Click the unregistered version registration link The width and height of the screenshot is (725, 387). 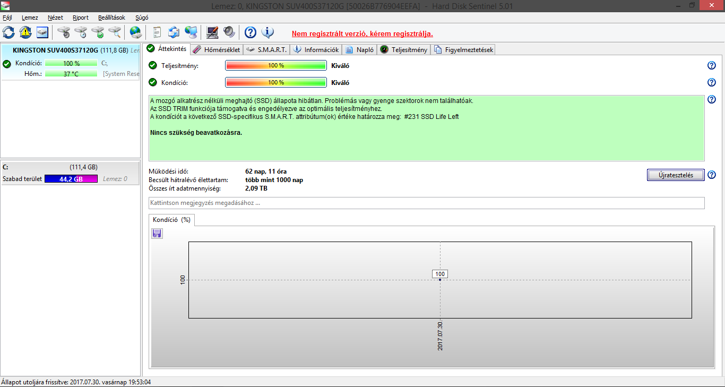tap(362, 33)
